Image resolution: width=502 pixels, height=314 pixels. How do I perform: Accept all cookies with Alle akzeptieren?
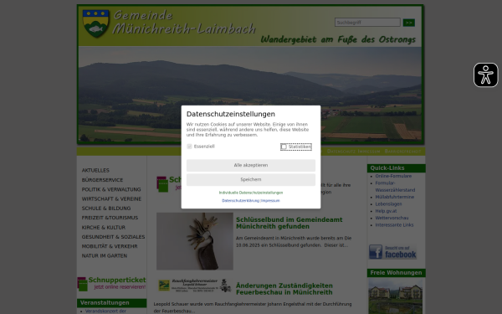tap(251, 165)
